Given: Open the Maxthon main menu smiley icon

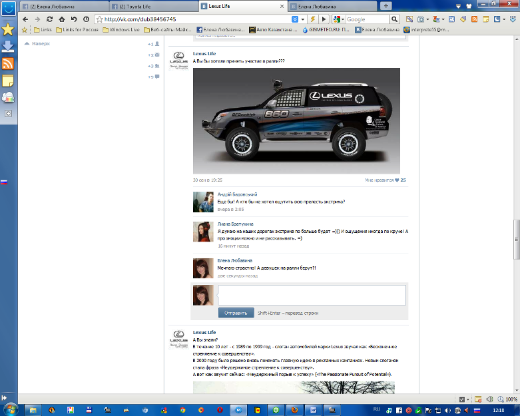Looking at the screenshot, I should 8,8.
